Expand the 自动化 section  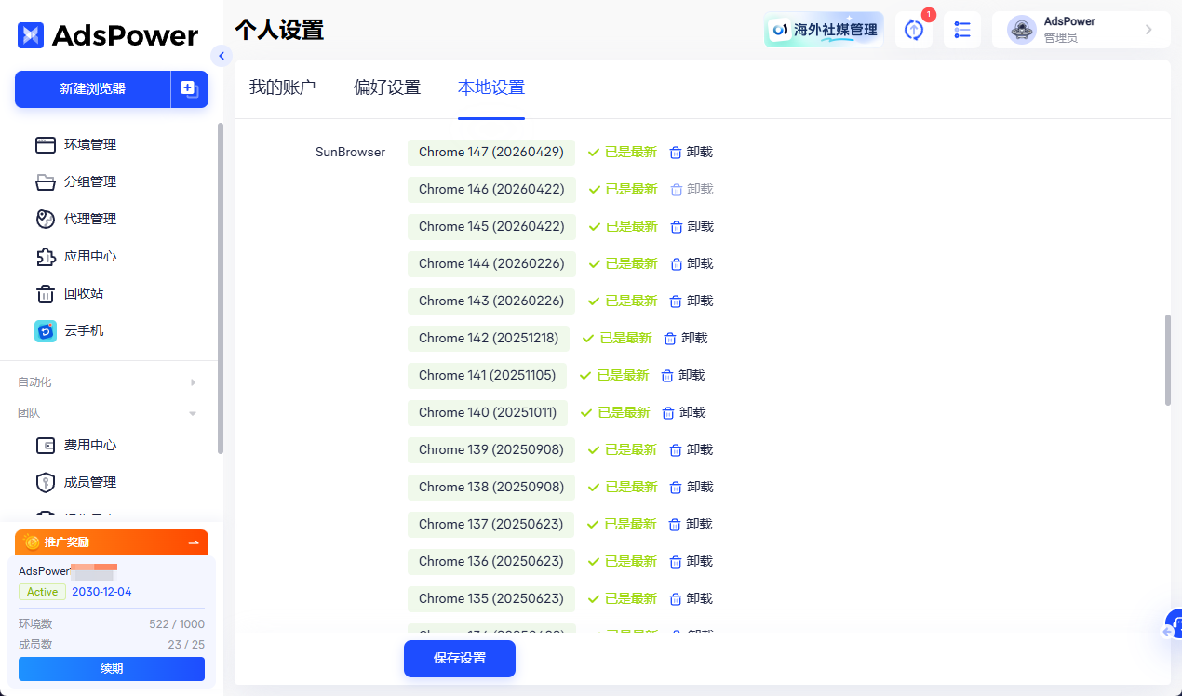coord(108,382)
